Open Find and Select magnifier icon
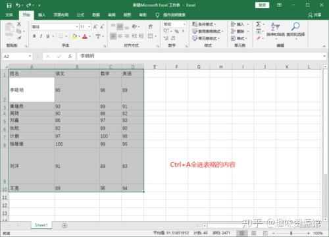The image size is (329, 237). pos(295,26)
